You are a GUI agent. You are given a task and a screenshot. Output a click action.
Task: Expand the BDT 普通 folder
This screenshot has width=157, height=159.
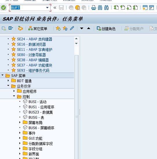pyautogui.click(x=8, y=81)
